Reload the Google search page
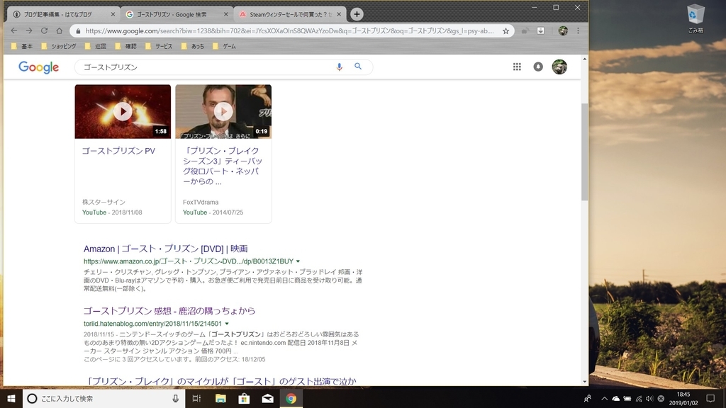726x408 pixels. click(x=44, y=30)
